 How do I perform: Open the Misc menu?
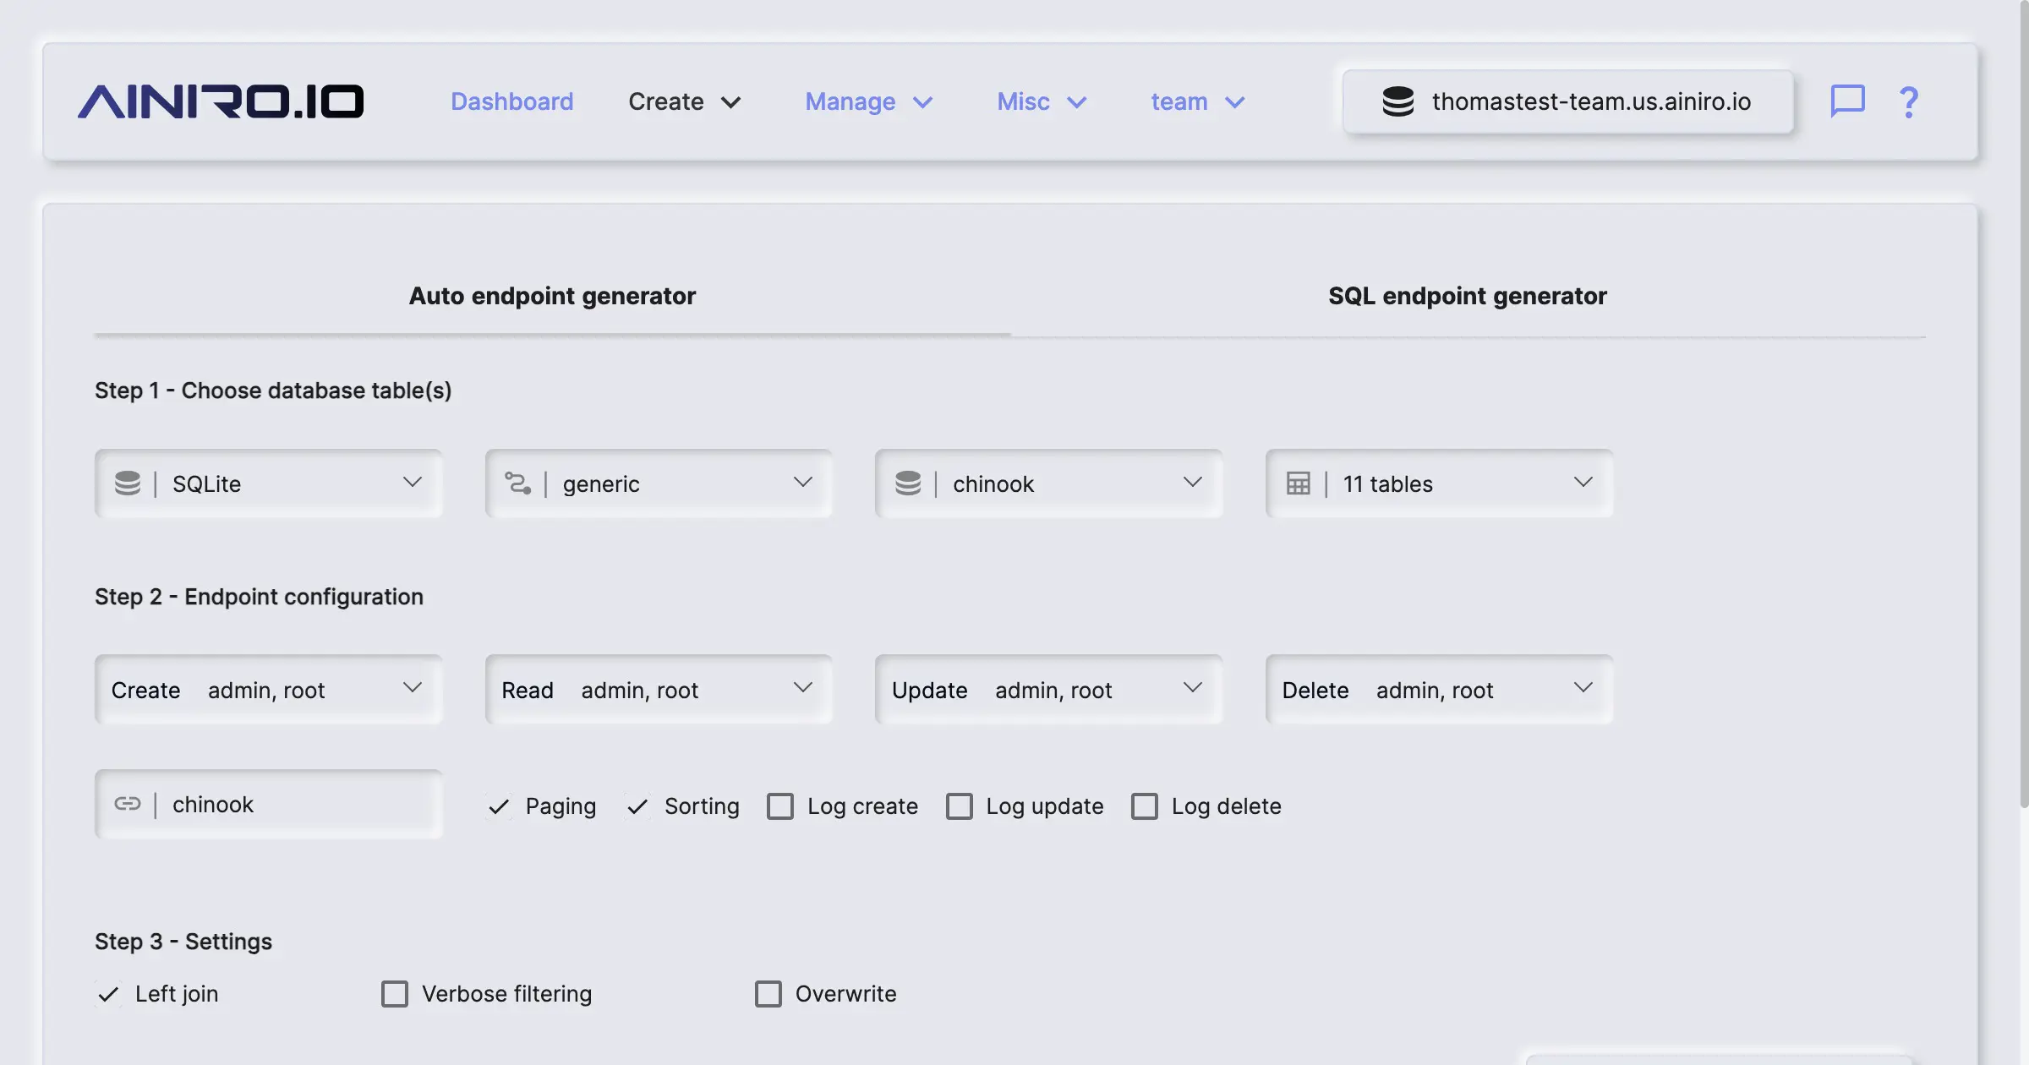tap(1042, 101)
